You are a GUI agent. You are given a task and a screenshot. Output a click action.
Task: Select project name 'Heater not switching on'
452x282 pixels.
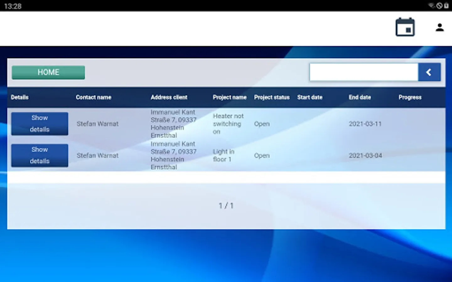point(228,124)
